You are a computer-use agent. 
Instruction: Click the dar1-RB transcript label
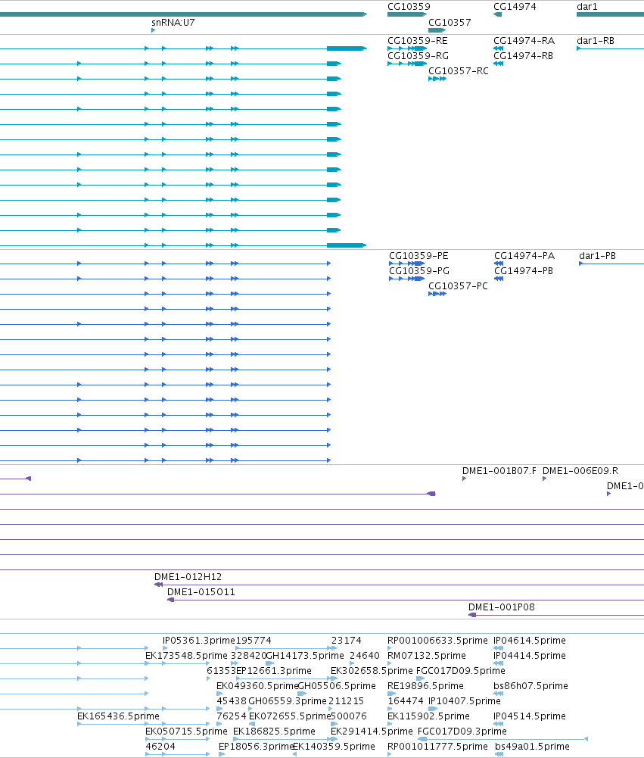pos(596,41)
